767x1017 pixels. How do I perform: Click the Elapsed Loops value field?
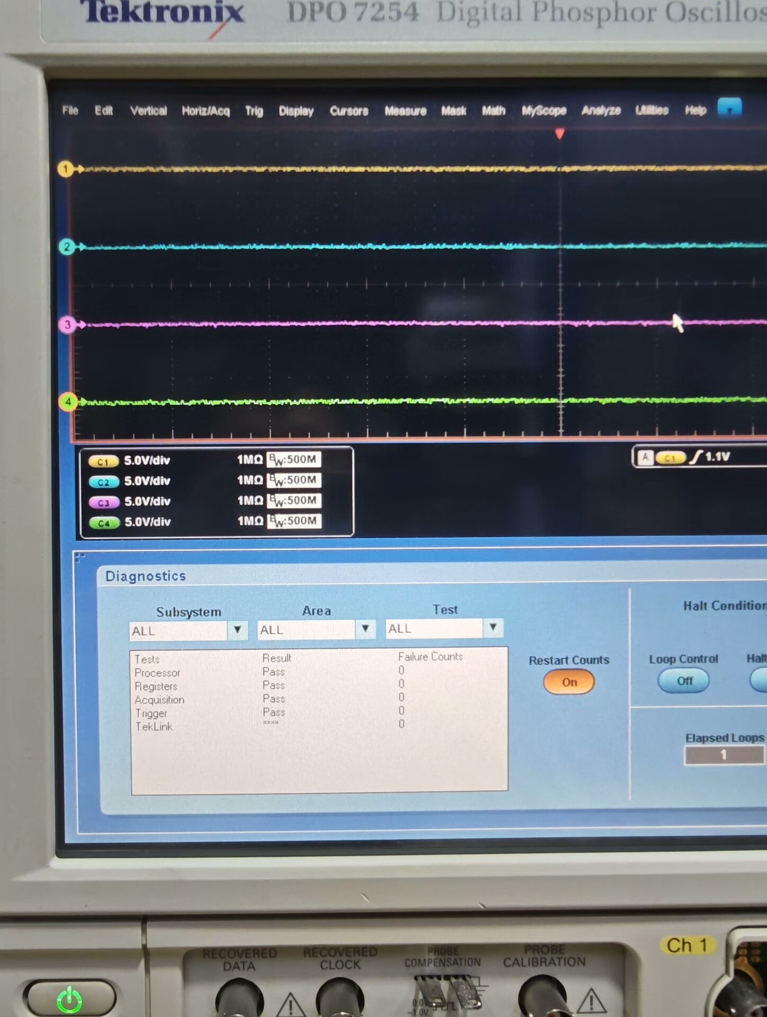(724, 755)
